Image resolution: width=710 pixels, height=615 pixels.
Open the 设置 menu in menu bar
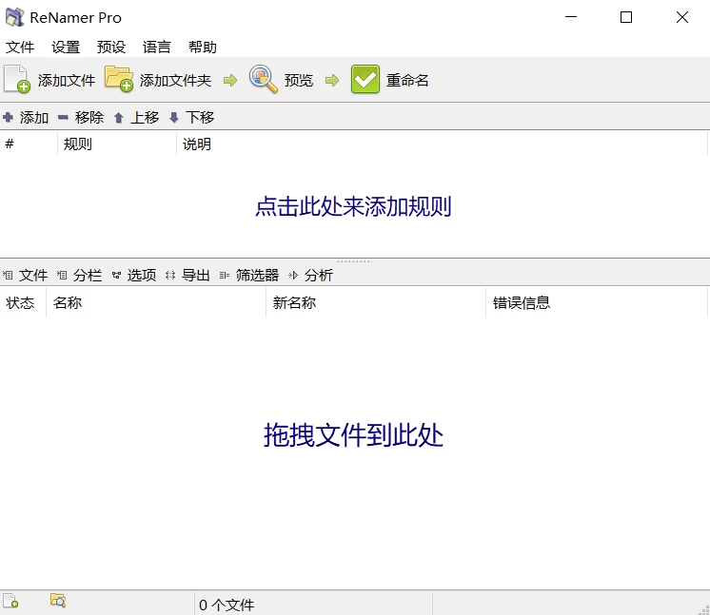66,47
